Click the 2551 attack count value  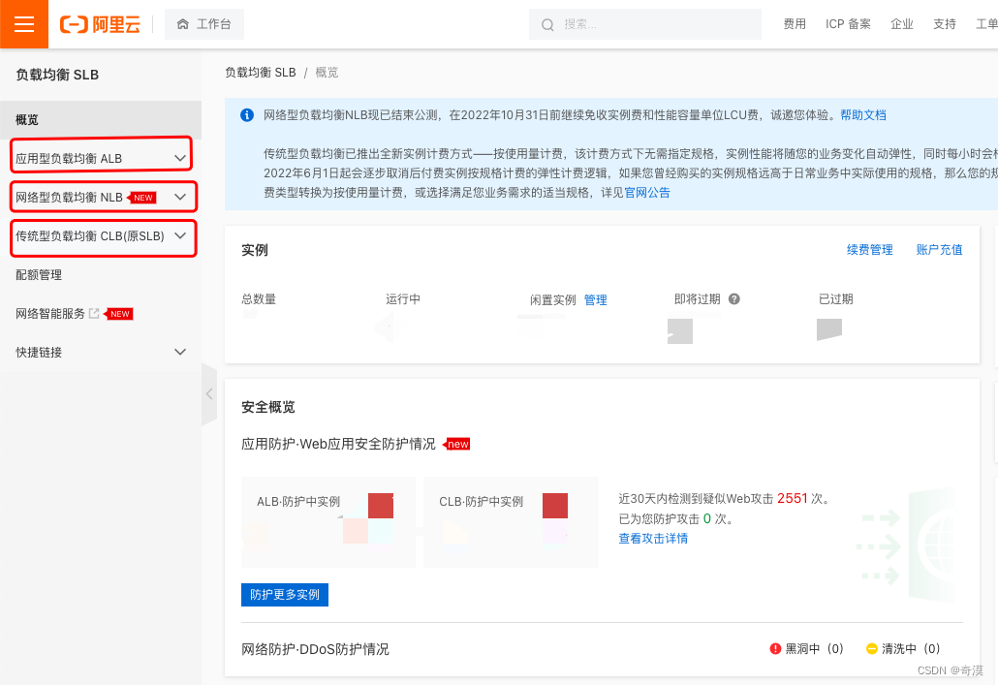tap(792, 498)
